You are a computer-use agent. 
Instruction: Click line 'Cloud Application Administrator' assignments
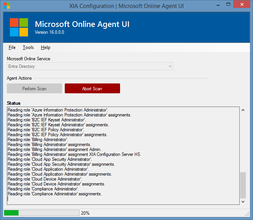click(60, 174)
